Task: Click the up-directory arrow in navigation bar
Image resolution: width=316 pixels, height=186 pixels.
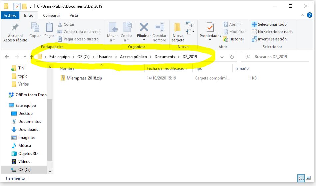Action: [32, 57]
